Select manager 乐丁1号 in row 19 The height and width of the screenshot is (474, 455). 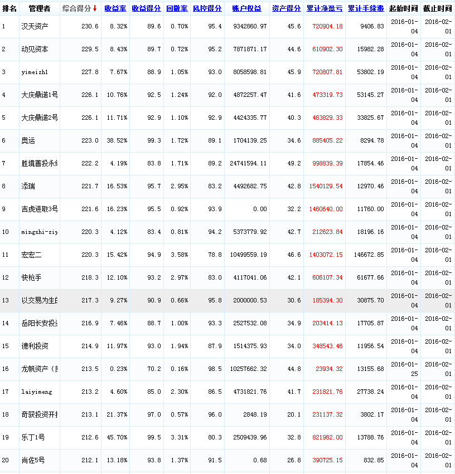click(33, 437)
